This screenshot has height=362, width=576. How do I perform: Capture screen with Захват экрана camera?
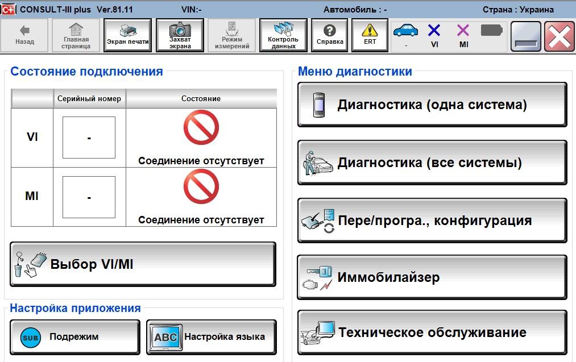(x=180, y=36)
